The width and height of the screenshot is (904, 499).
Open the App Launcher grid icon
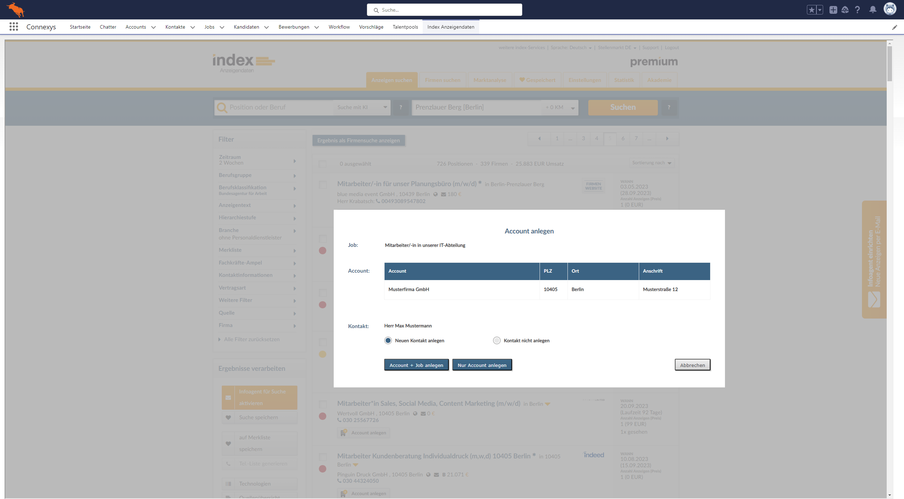click(x=14, y=27)
